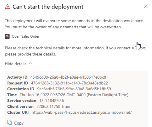Select the Open Sales Order item name
This screenshot has width=152, height=127.
coord(26,36)
